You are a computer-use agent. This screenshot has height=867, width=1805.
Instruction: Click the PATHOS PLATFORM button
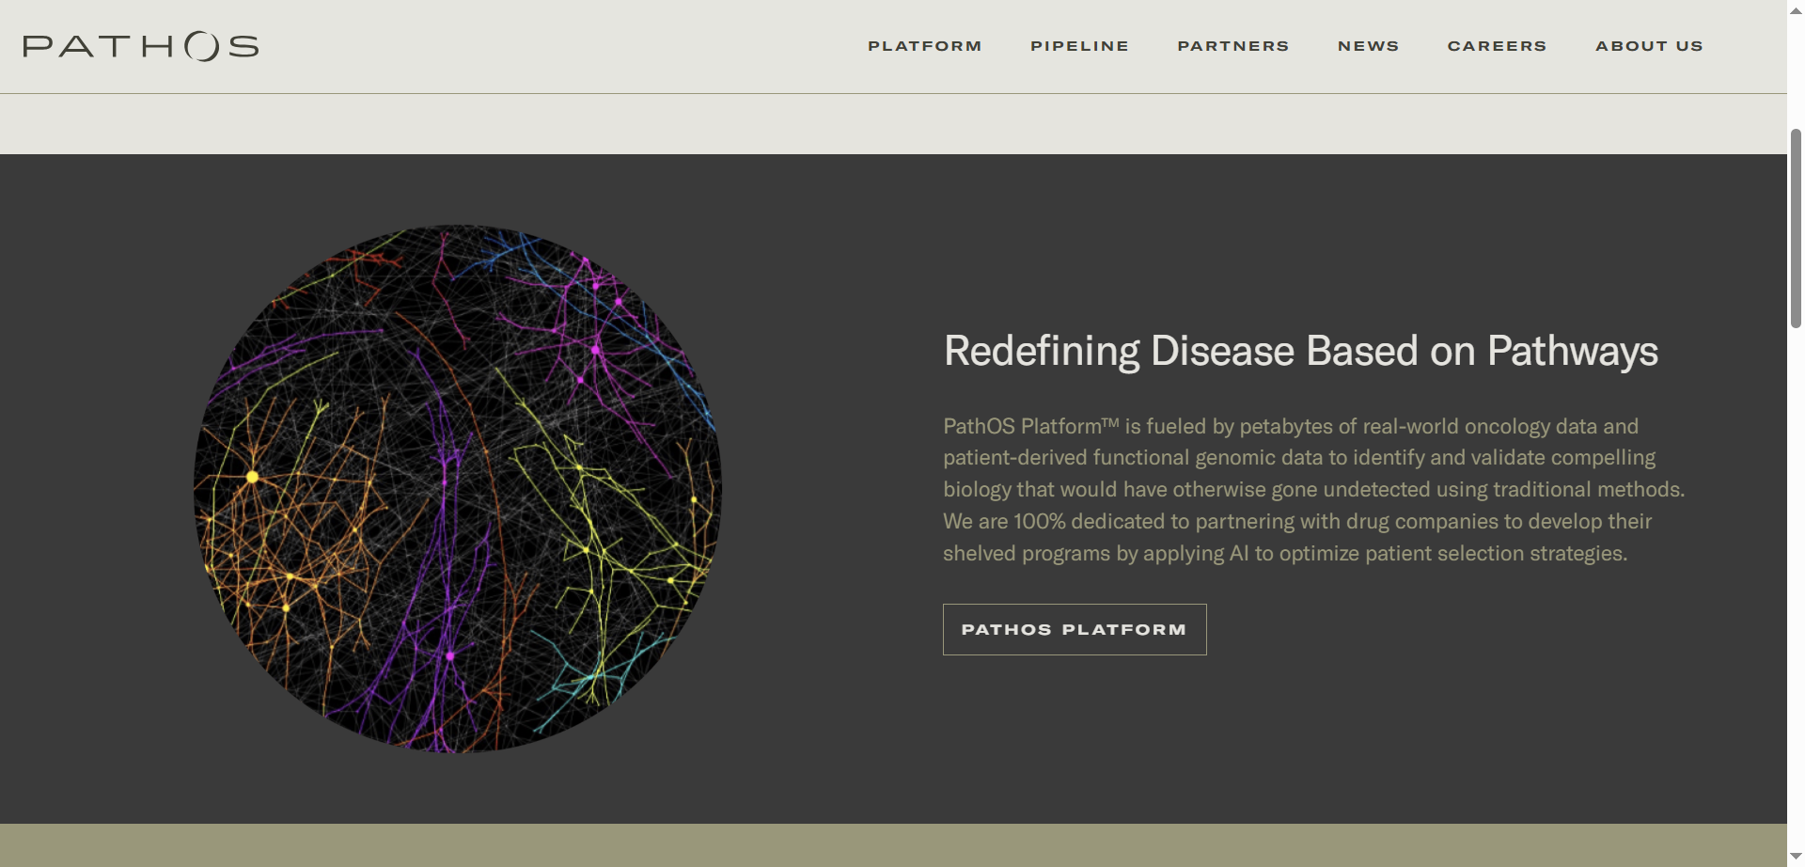click(1075, 629)
